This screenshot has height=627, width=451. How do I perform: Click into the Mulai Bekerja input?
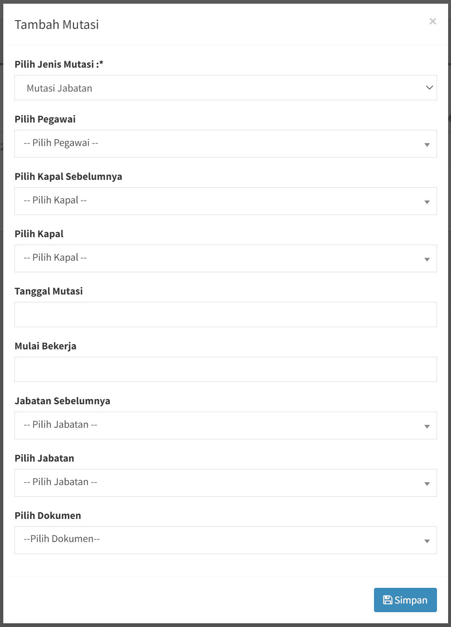[x=225, y=369]
